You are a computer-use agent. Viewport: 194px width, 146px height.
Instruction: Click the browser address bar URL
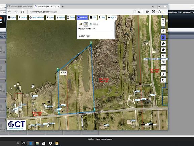[x=43, y=12]
